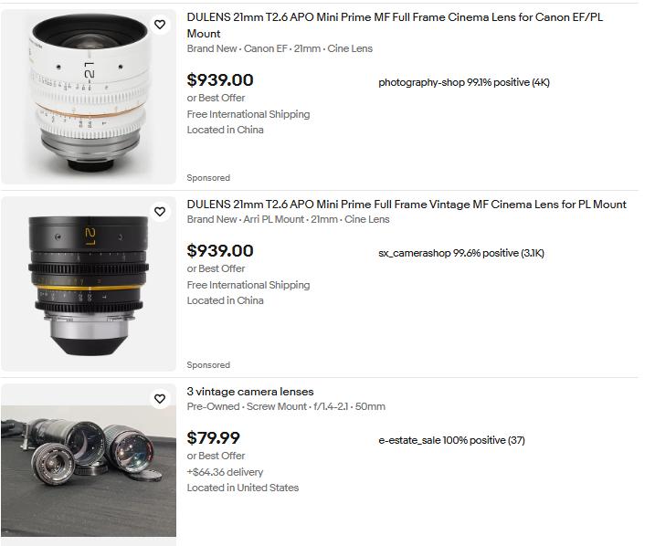Click 'Sponsored' label under second listing

tap(208, 365)
